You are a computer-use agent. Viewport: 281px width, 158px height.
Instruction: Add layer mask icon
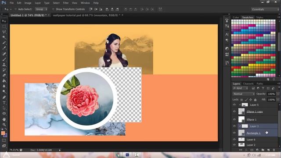(252, 150)
